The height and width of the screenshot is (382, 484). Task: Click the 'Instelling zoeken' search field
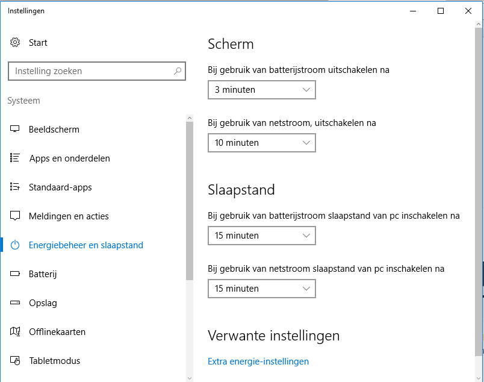tap(90, 71)
